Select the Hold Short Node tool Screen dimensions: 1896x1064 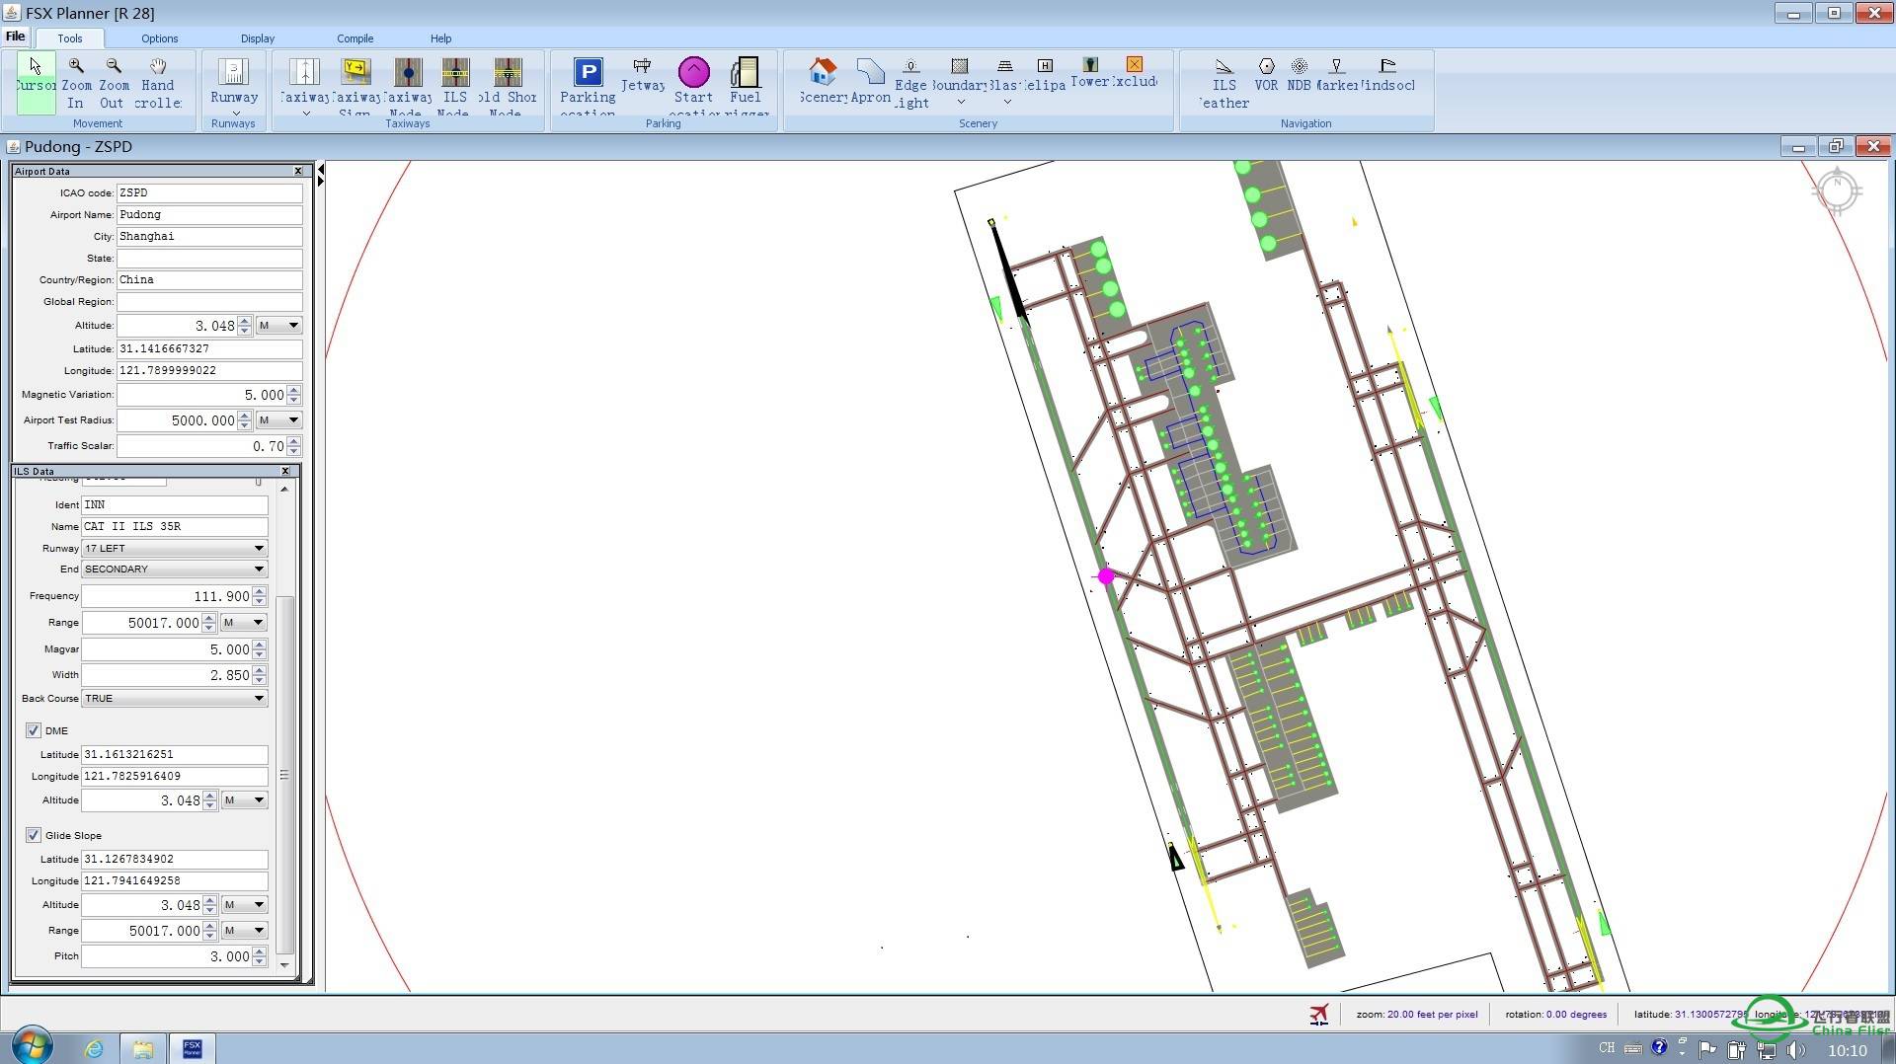[x=508, y=84]
